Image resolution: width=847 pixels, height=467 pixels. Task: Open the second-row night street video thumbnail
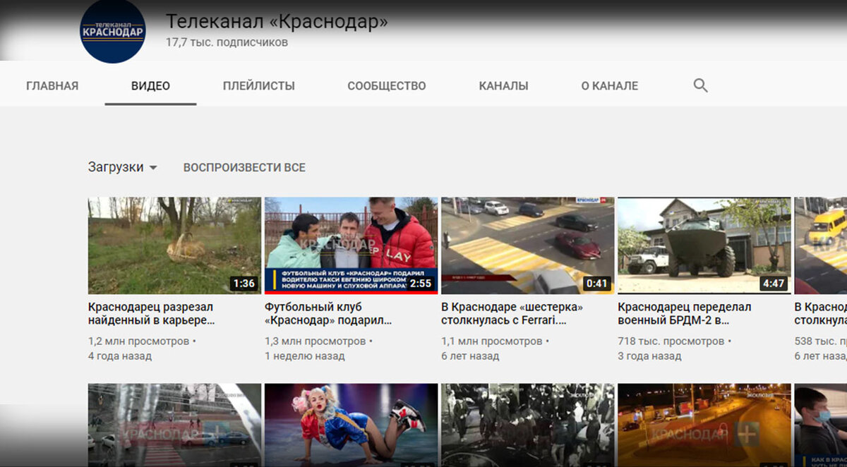[704, 425]
